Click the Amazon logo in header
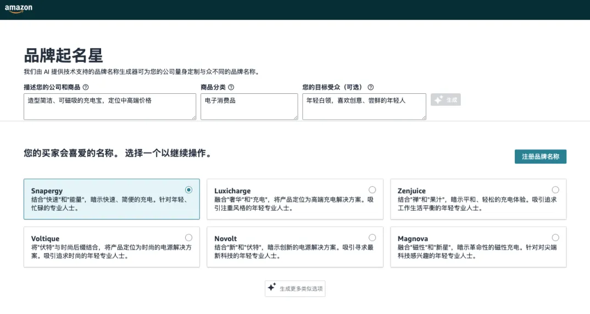Screen dimensions: 590x314 click(19, 9)
